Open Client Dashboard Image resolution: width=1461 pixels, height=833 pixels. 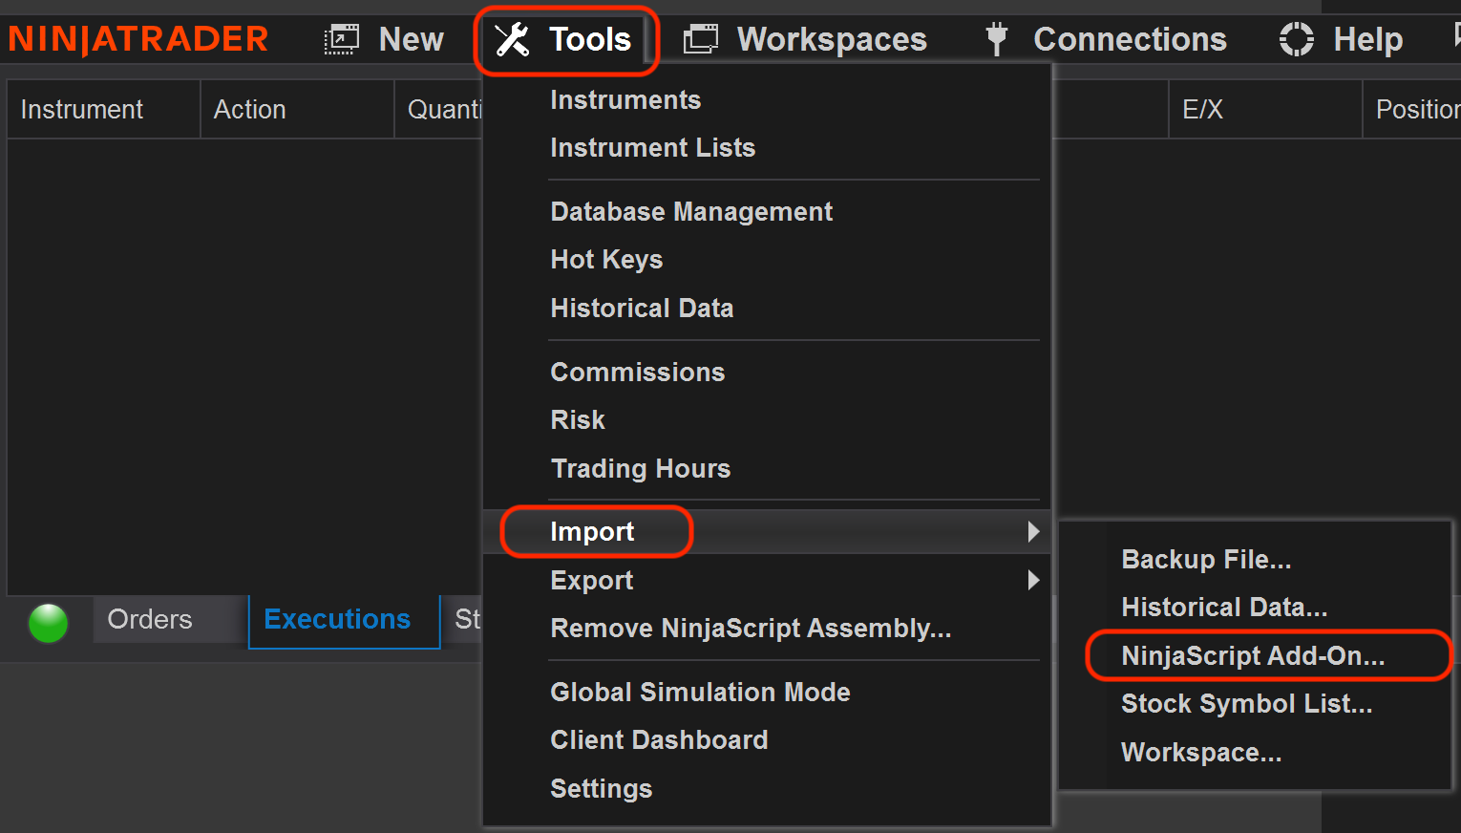(659, 739)
